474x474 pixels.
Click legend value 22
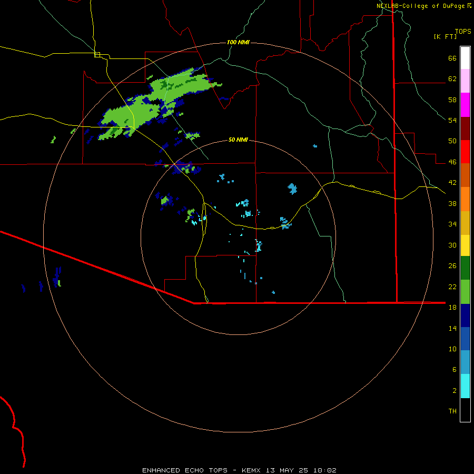click(x=452, y=287)
